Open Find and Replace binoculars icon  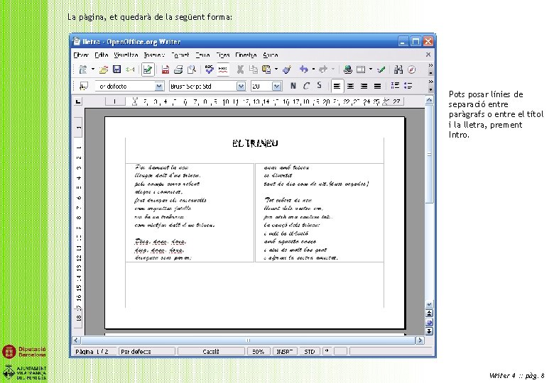pyautogui.click(x=398, y=70)
